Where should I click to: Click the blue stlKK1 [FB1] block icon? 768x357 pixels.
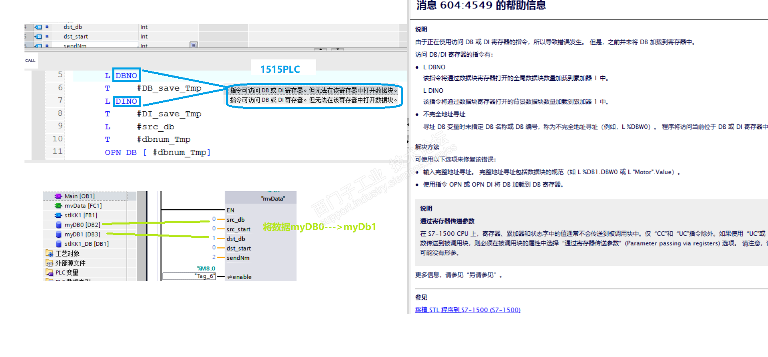(x=58, y=215)
